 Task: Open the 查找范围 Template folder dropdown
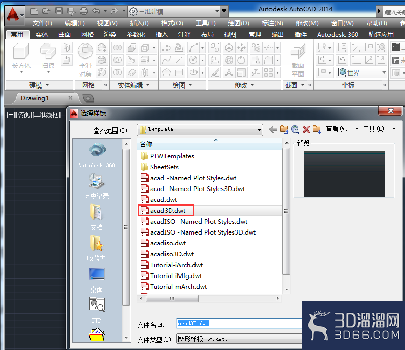point(200,129)
